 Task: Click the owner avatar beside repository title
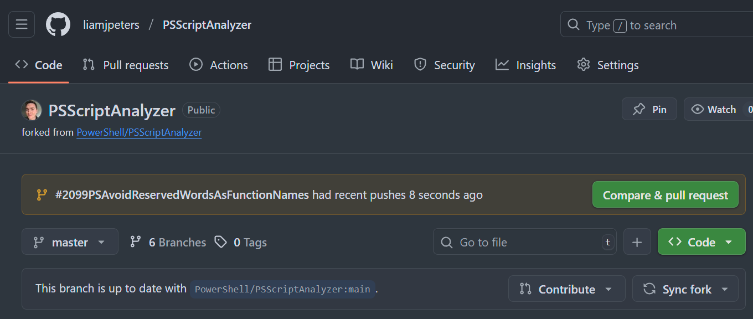(x=32, y=110)
